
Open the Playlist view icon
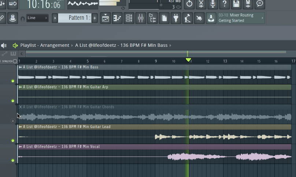(106, 18)
